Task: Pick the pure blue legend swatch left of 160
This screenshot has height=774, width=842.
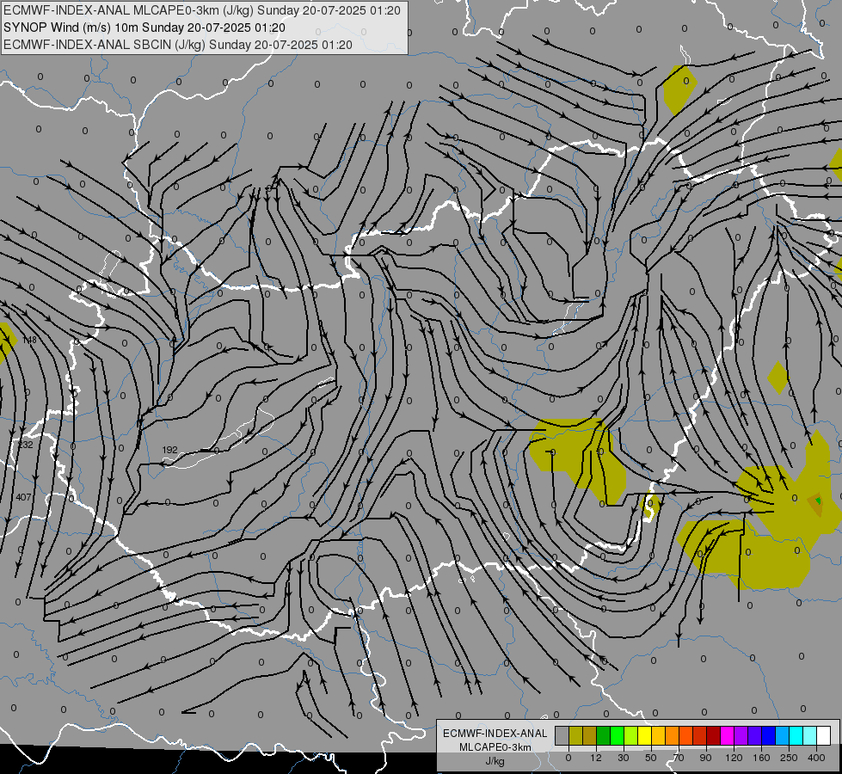Action: point(769,735)
